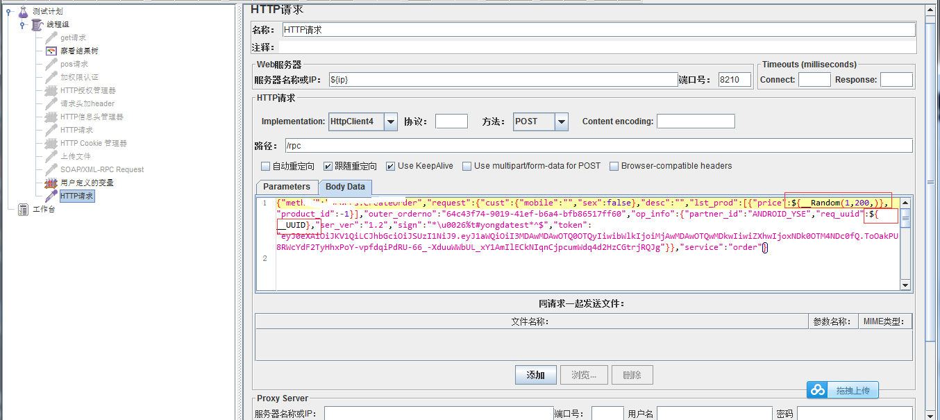940x420 pixels.
Task: Enable the 自动重定向 checkbox
Action: point(265,166)
